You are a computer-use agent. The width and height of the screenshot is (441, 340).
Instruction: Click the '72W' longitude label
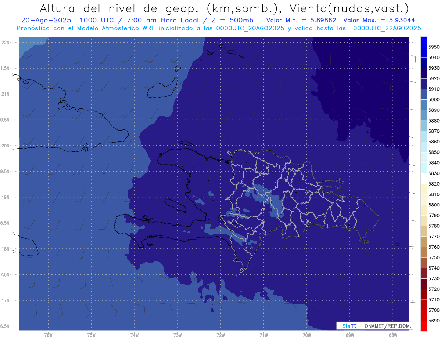(x=221, y=335)
